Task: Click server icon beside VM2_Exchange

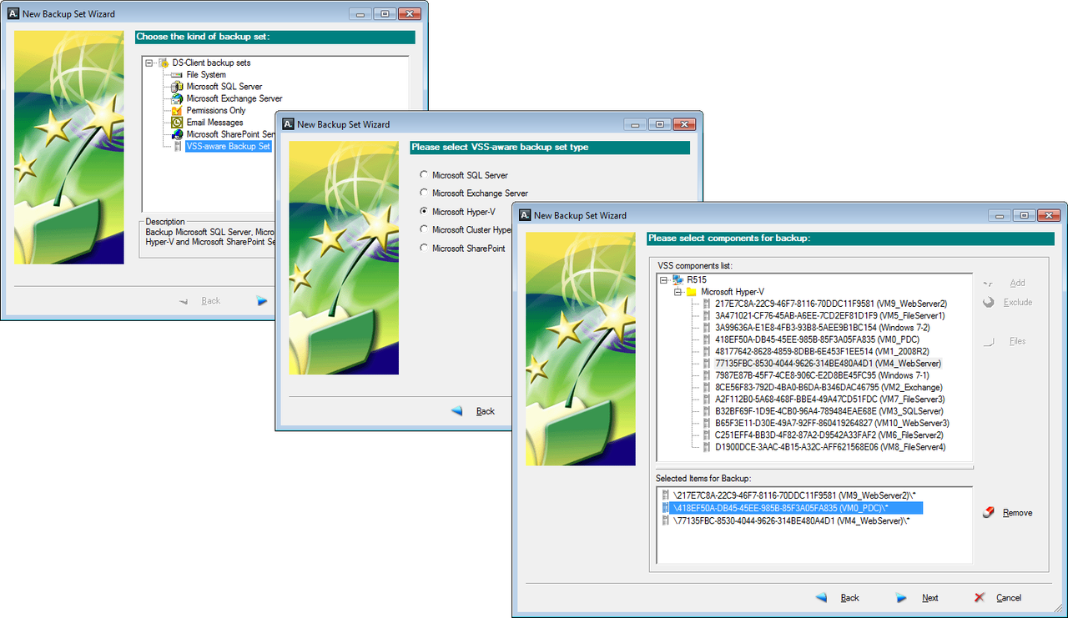Action: point(707,388)
